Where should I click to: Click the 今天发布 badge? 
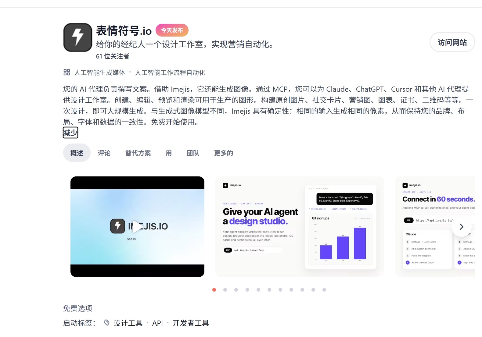click(x=172, y=30)
